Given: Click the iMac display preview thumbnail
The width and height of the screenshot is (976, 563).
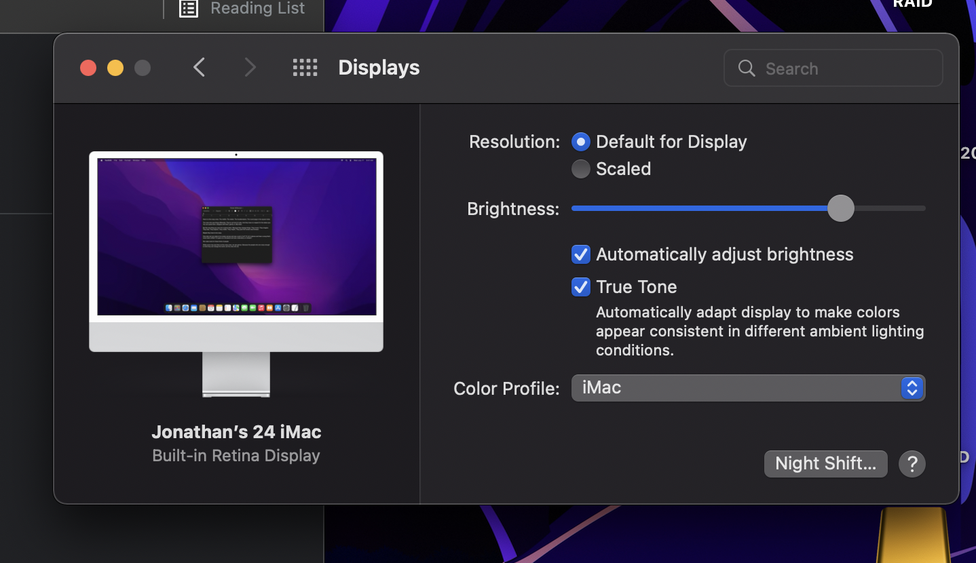Looking at the screenshot, I should coord(236,274).
